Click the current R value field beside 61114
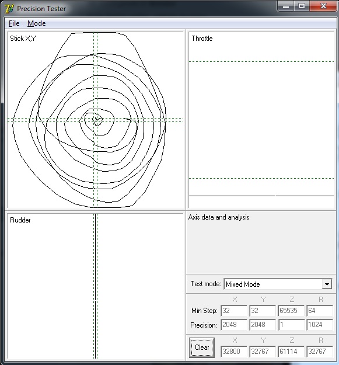Image resolution: width=339 pixels, height=365 pixels. [x=320, y=352]
